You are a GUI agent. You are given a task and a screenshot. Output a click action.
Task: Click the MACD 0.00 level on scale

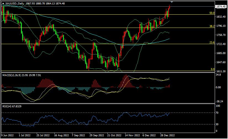219,87
